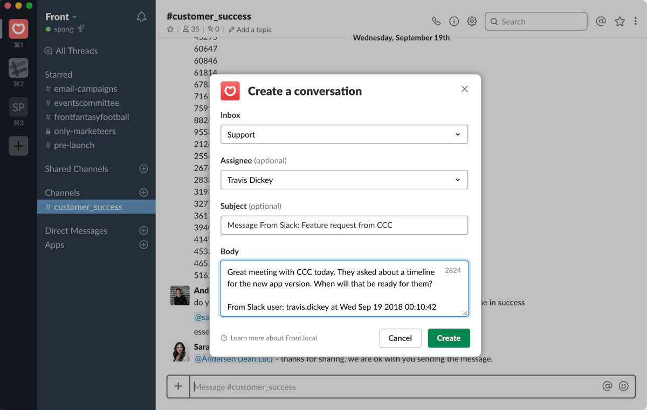Open Learn more about Front.local link

click(269, 338)
